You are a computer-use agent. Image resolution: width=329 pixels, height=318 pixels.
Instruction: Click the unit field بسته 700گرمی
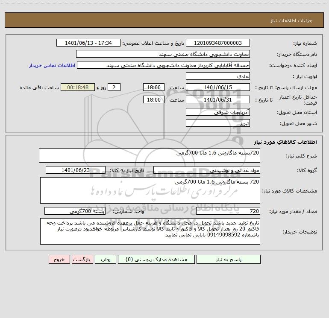75,211
